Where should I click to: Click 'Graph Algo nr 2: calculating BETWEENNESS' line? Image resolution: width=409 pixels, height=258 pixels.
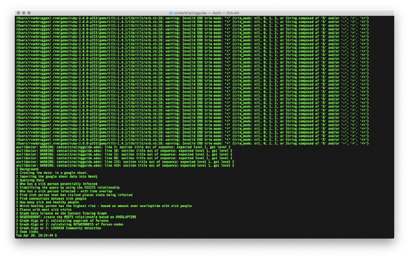pos(70,224)
